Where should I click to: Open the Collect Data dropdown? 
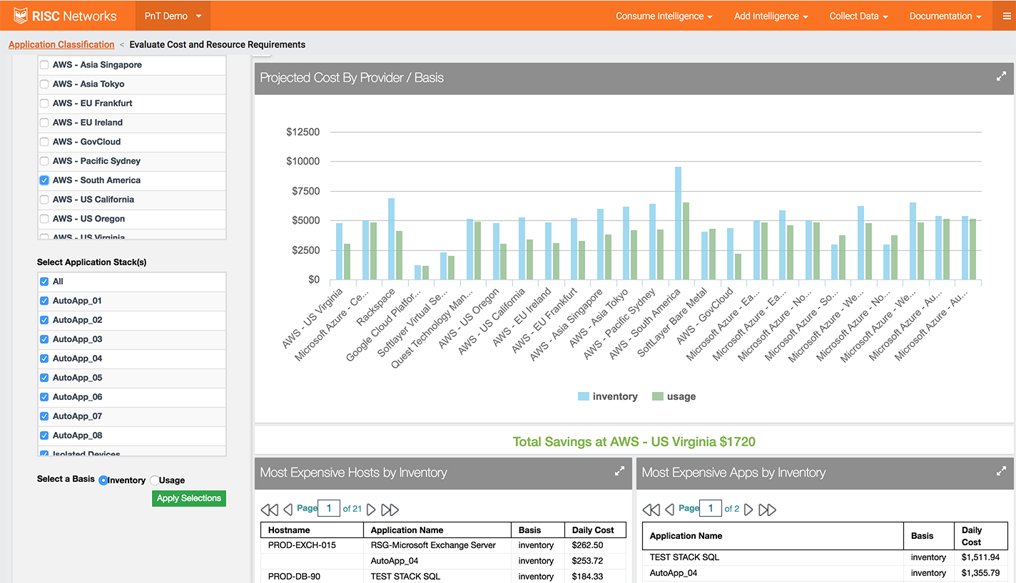pyautogui.click(x=859, y=16)
